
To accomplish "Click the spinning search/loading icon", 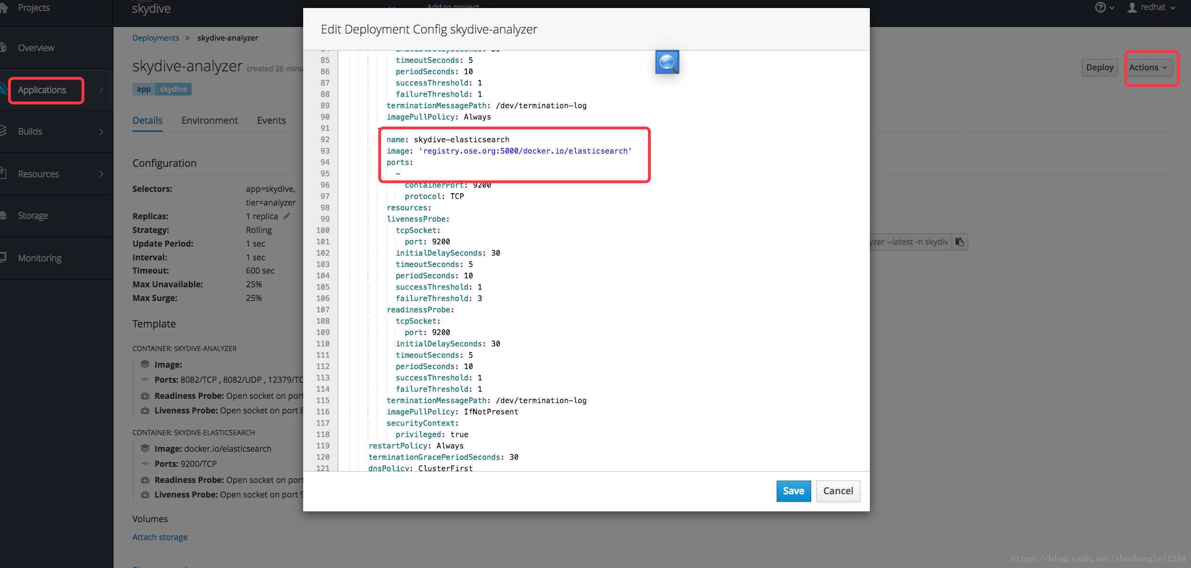I will [x=667, y=61].
